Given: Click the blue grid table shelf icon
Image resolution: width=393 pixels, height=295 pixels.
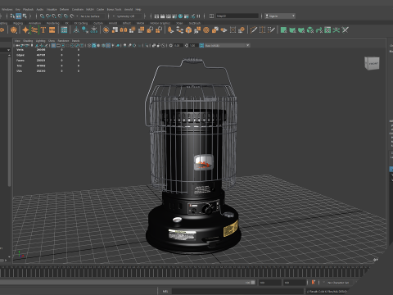Looking at the screenshot, I should (x=64, y=30).
